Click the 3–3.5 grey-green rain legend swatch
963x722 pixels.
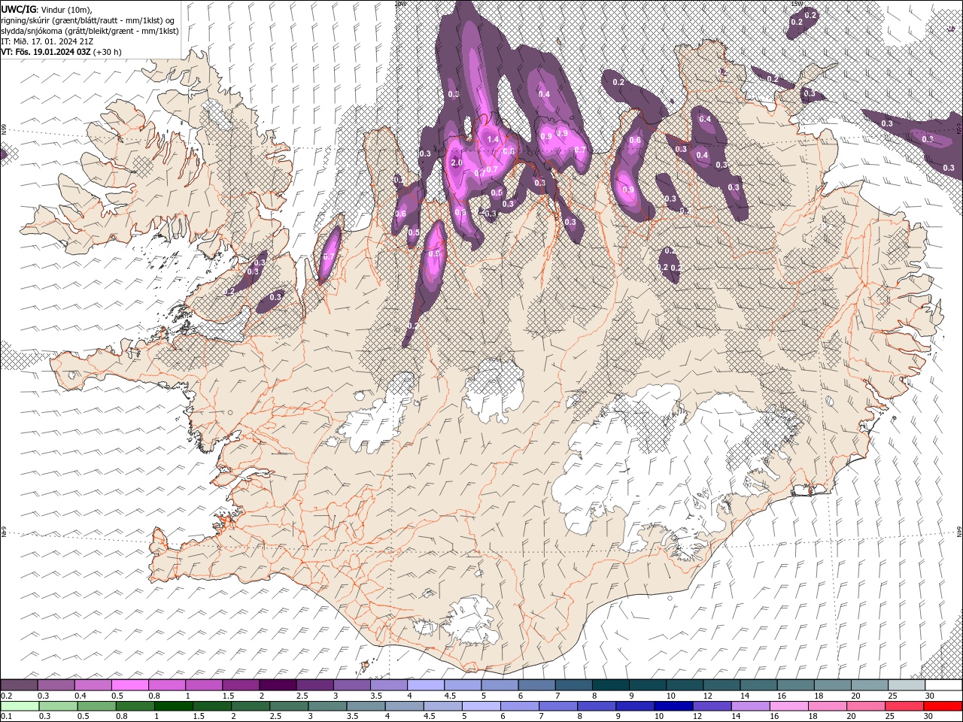point(327,706)
